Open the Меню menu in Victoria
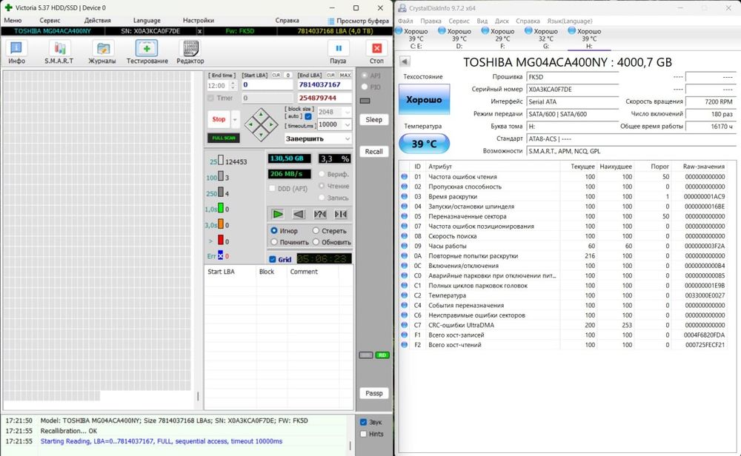Viewport: 741px width, 456px height. [x=13, y=20]
